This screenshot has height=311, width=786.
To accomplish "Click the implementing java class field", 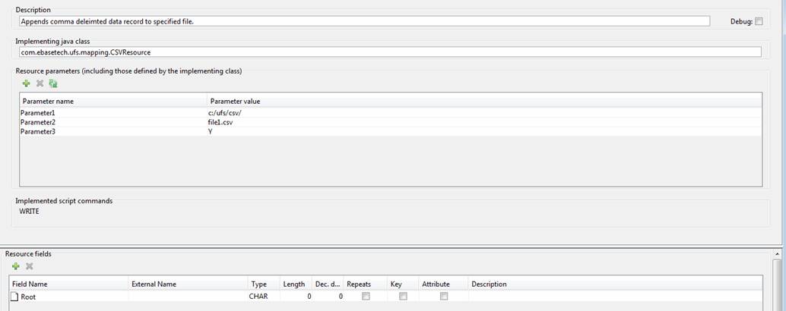I will 389,52.
